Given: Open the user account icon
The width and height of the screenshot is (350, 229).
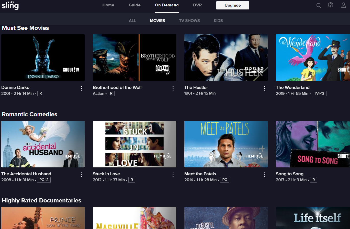Looking at the screenshot, I should (344, 5).
